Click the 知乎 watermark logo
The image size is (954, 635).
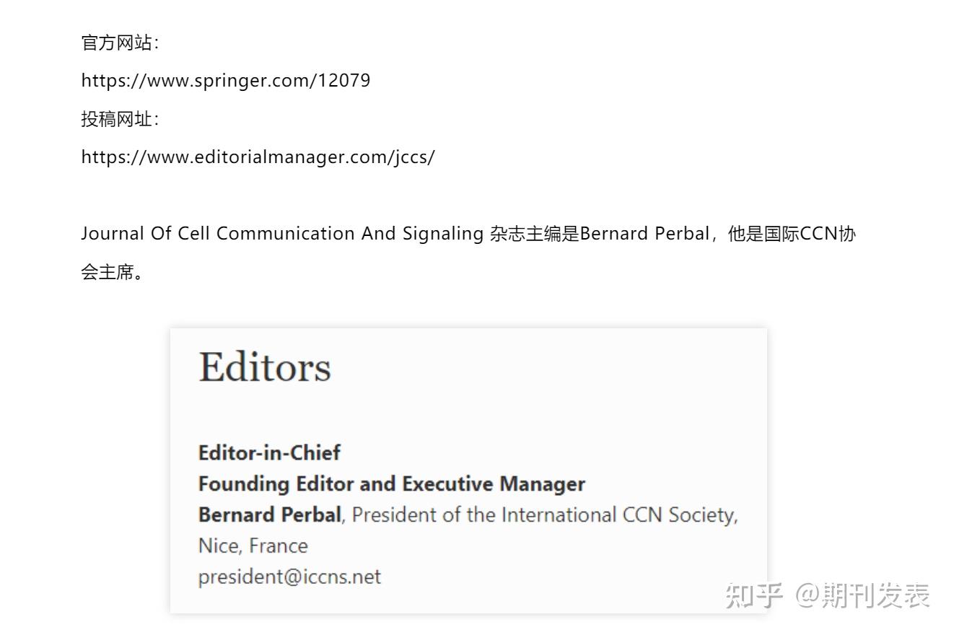tap(754, 596)
